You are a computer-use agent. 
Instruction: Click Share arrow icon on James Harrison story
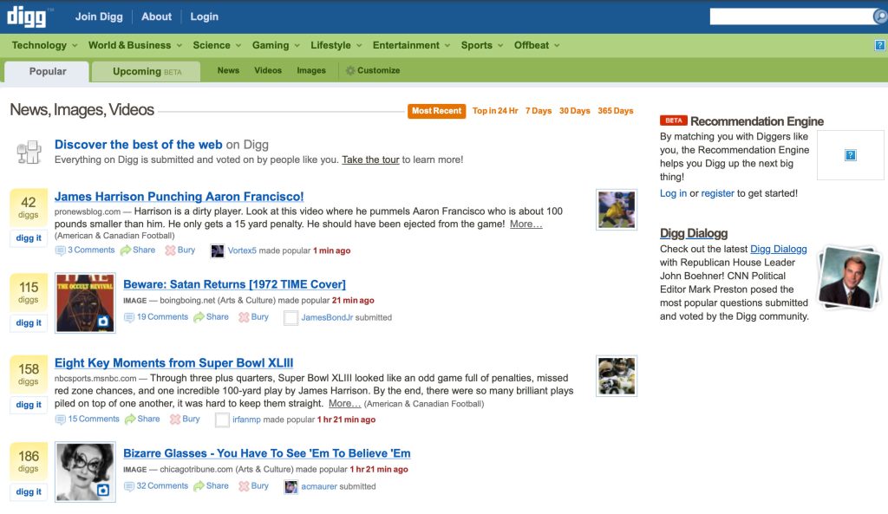[x=125, y=250]
